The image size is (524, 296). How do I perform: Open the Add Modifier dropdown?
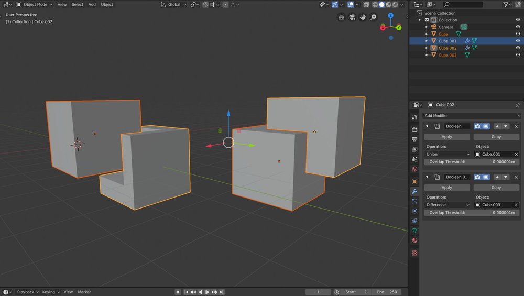pyautogui.click(x=472, y=116)
